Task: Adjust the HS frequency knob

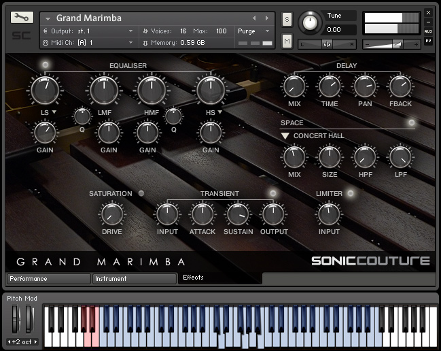Action: (x=211, y=90)
